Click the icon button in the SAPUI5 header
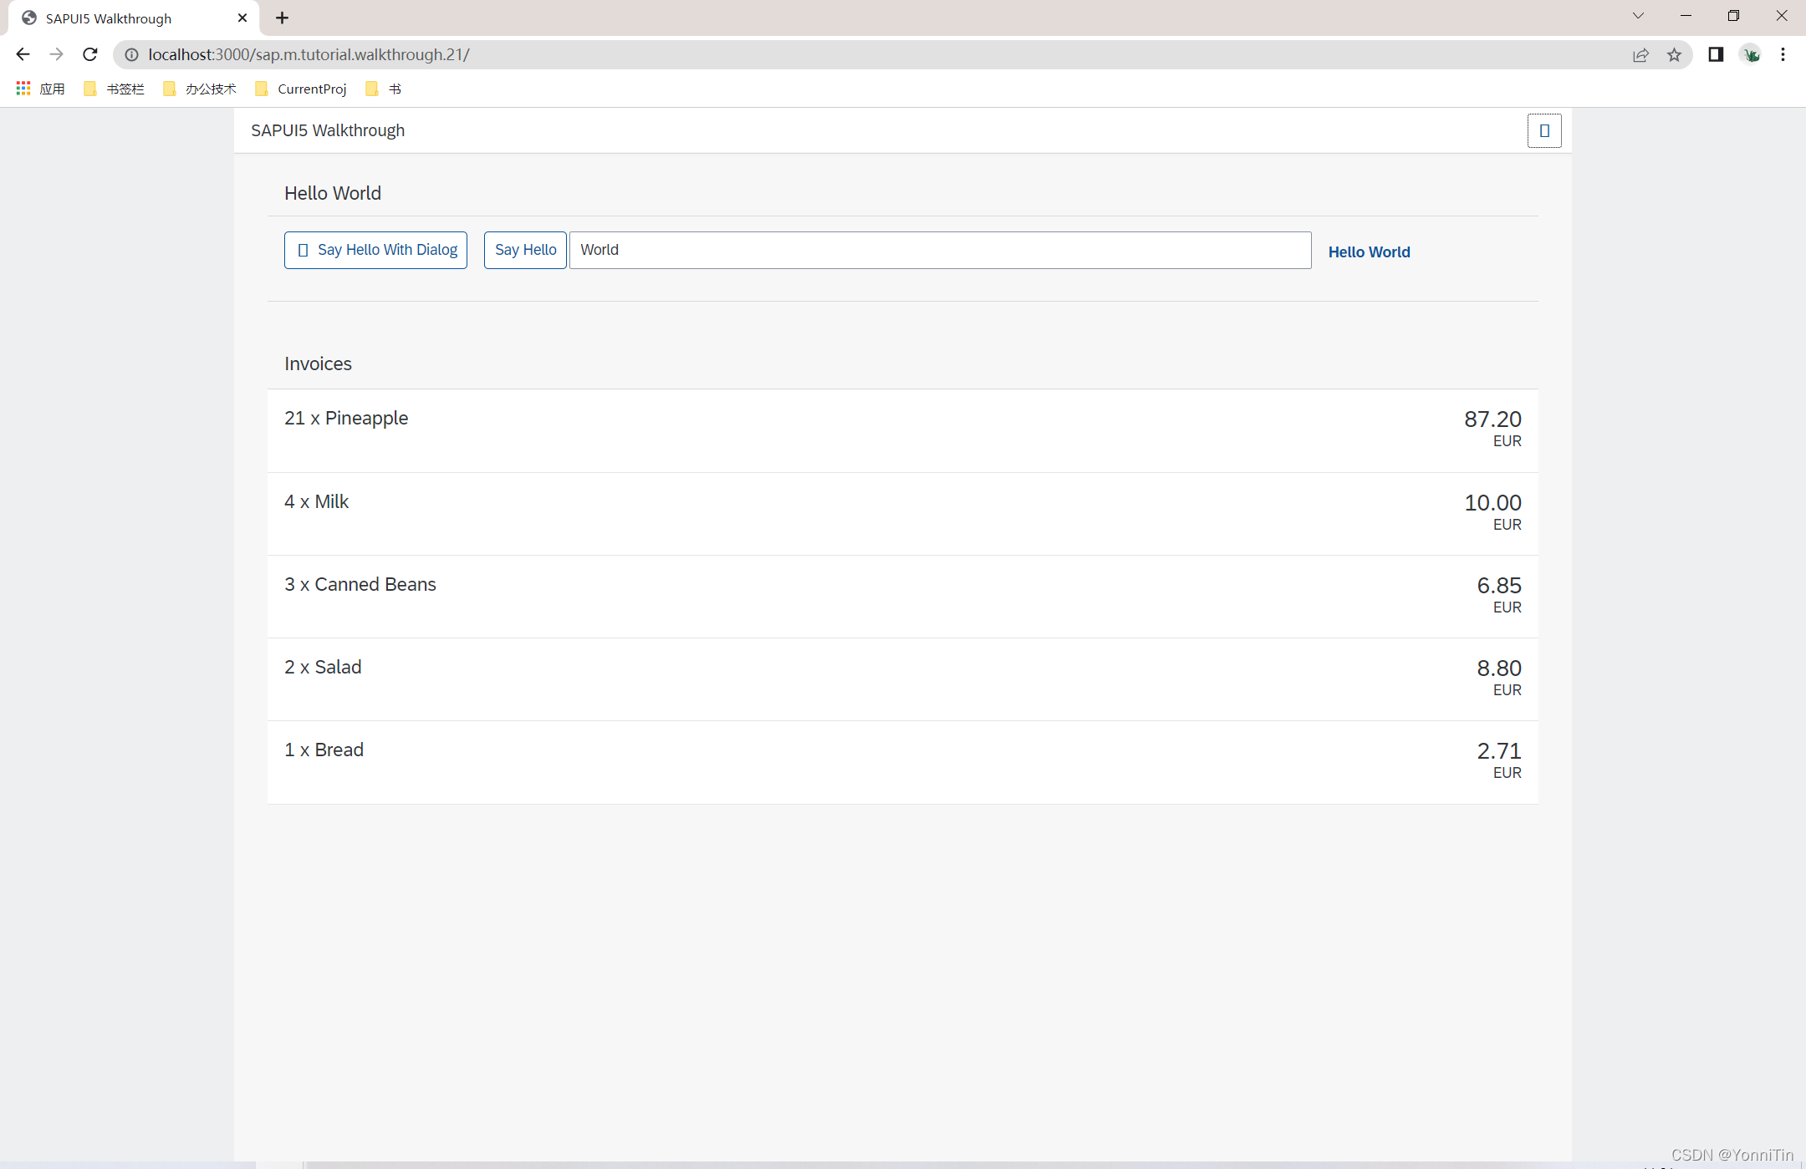1806x1169 pixels. click(1544, 130)
